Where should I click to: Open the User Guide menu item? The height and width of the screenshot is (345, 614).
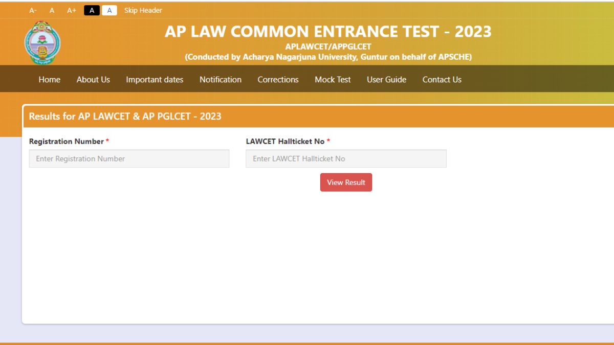(386, 79)
